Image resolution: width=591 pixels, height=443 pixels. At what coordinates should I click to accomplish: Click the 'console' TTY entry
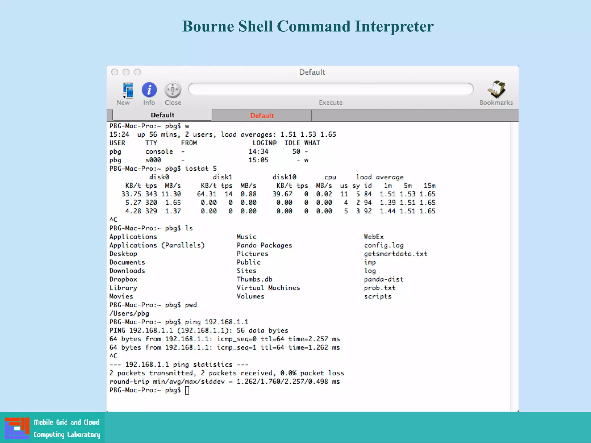click(159, 151)
